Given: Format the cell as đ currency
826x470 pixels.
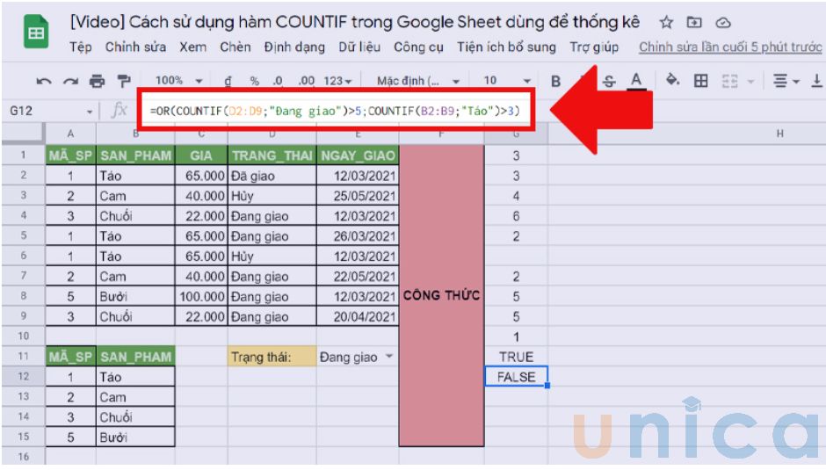Looking at the screenshot, I should [x=228, y=81].
